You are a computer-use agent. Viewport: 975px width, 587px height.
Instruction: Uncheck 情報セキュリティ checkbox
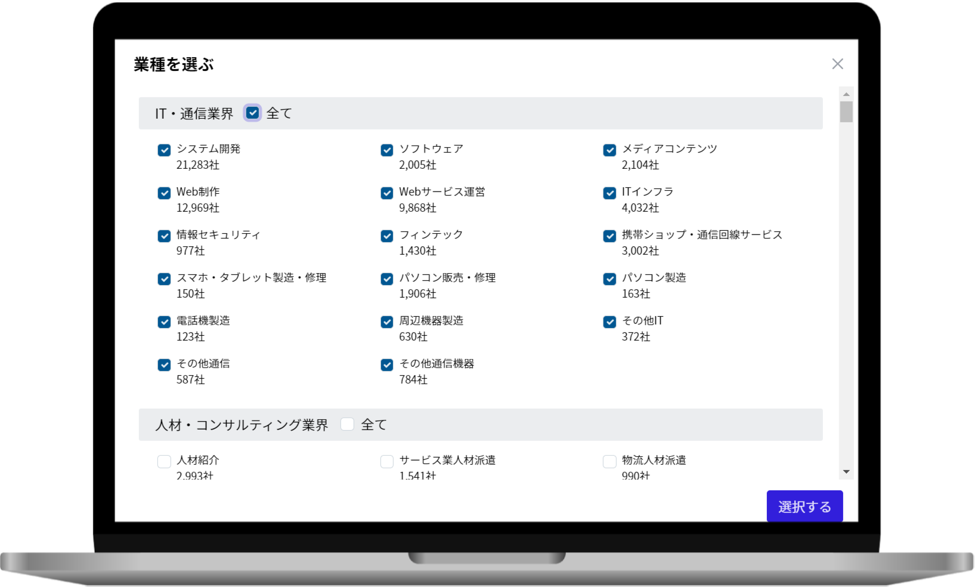(x=164, y=236)
